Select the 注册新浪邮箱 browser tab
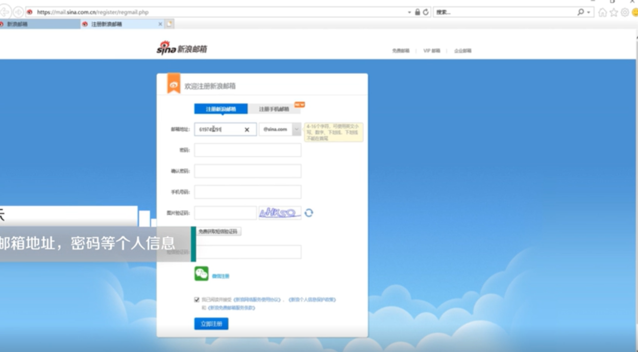The image size is (638, 352). coord(121,24)
